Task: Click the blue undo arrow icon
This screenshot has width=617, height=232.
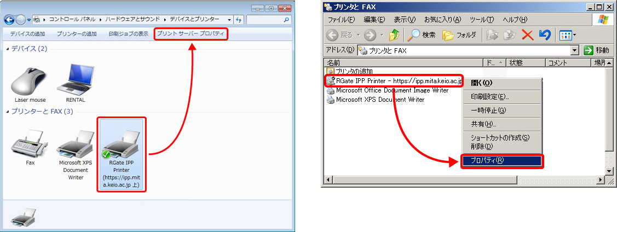Action: coord(544,35)
